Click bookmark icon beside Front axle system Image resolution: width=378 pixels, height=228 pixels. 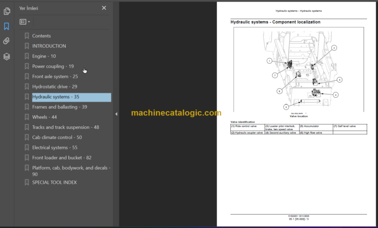(x=27, y=76)
